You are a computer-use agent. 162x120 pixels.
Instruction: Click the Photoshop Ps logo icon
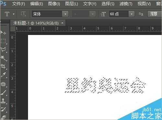3,4
